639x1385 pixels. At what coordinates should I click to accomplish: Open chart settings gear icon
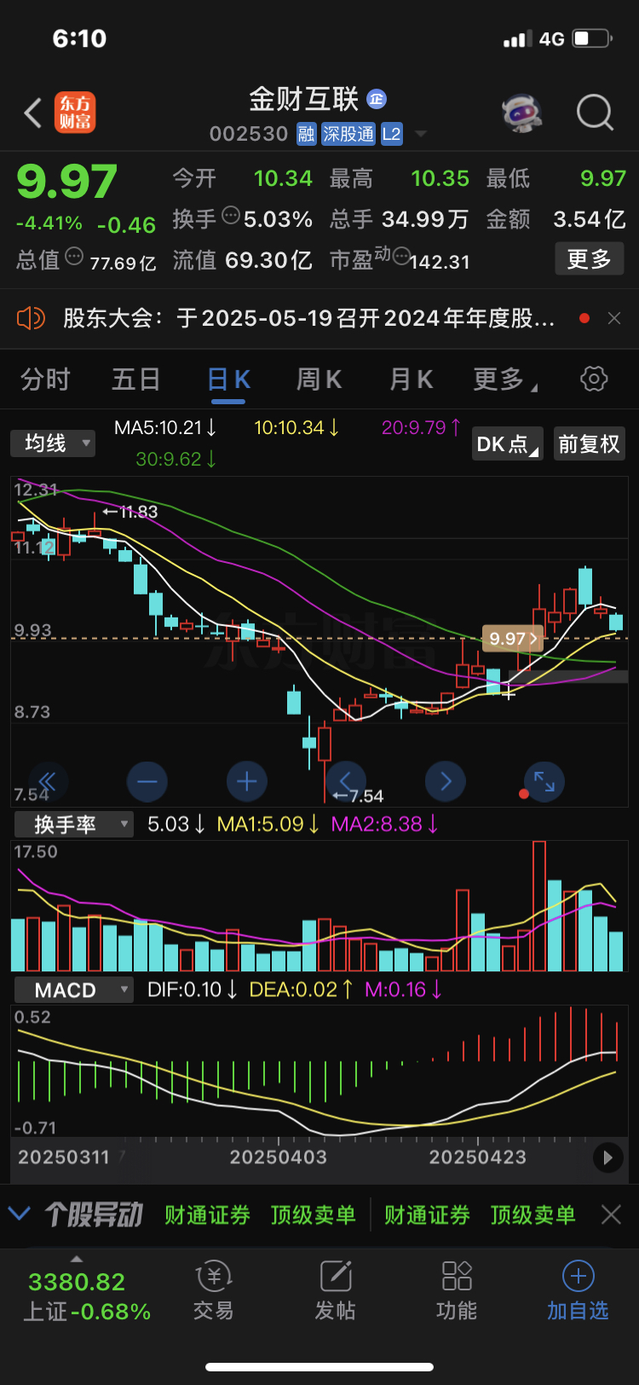(x=594, y=379)
